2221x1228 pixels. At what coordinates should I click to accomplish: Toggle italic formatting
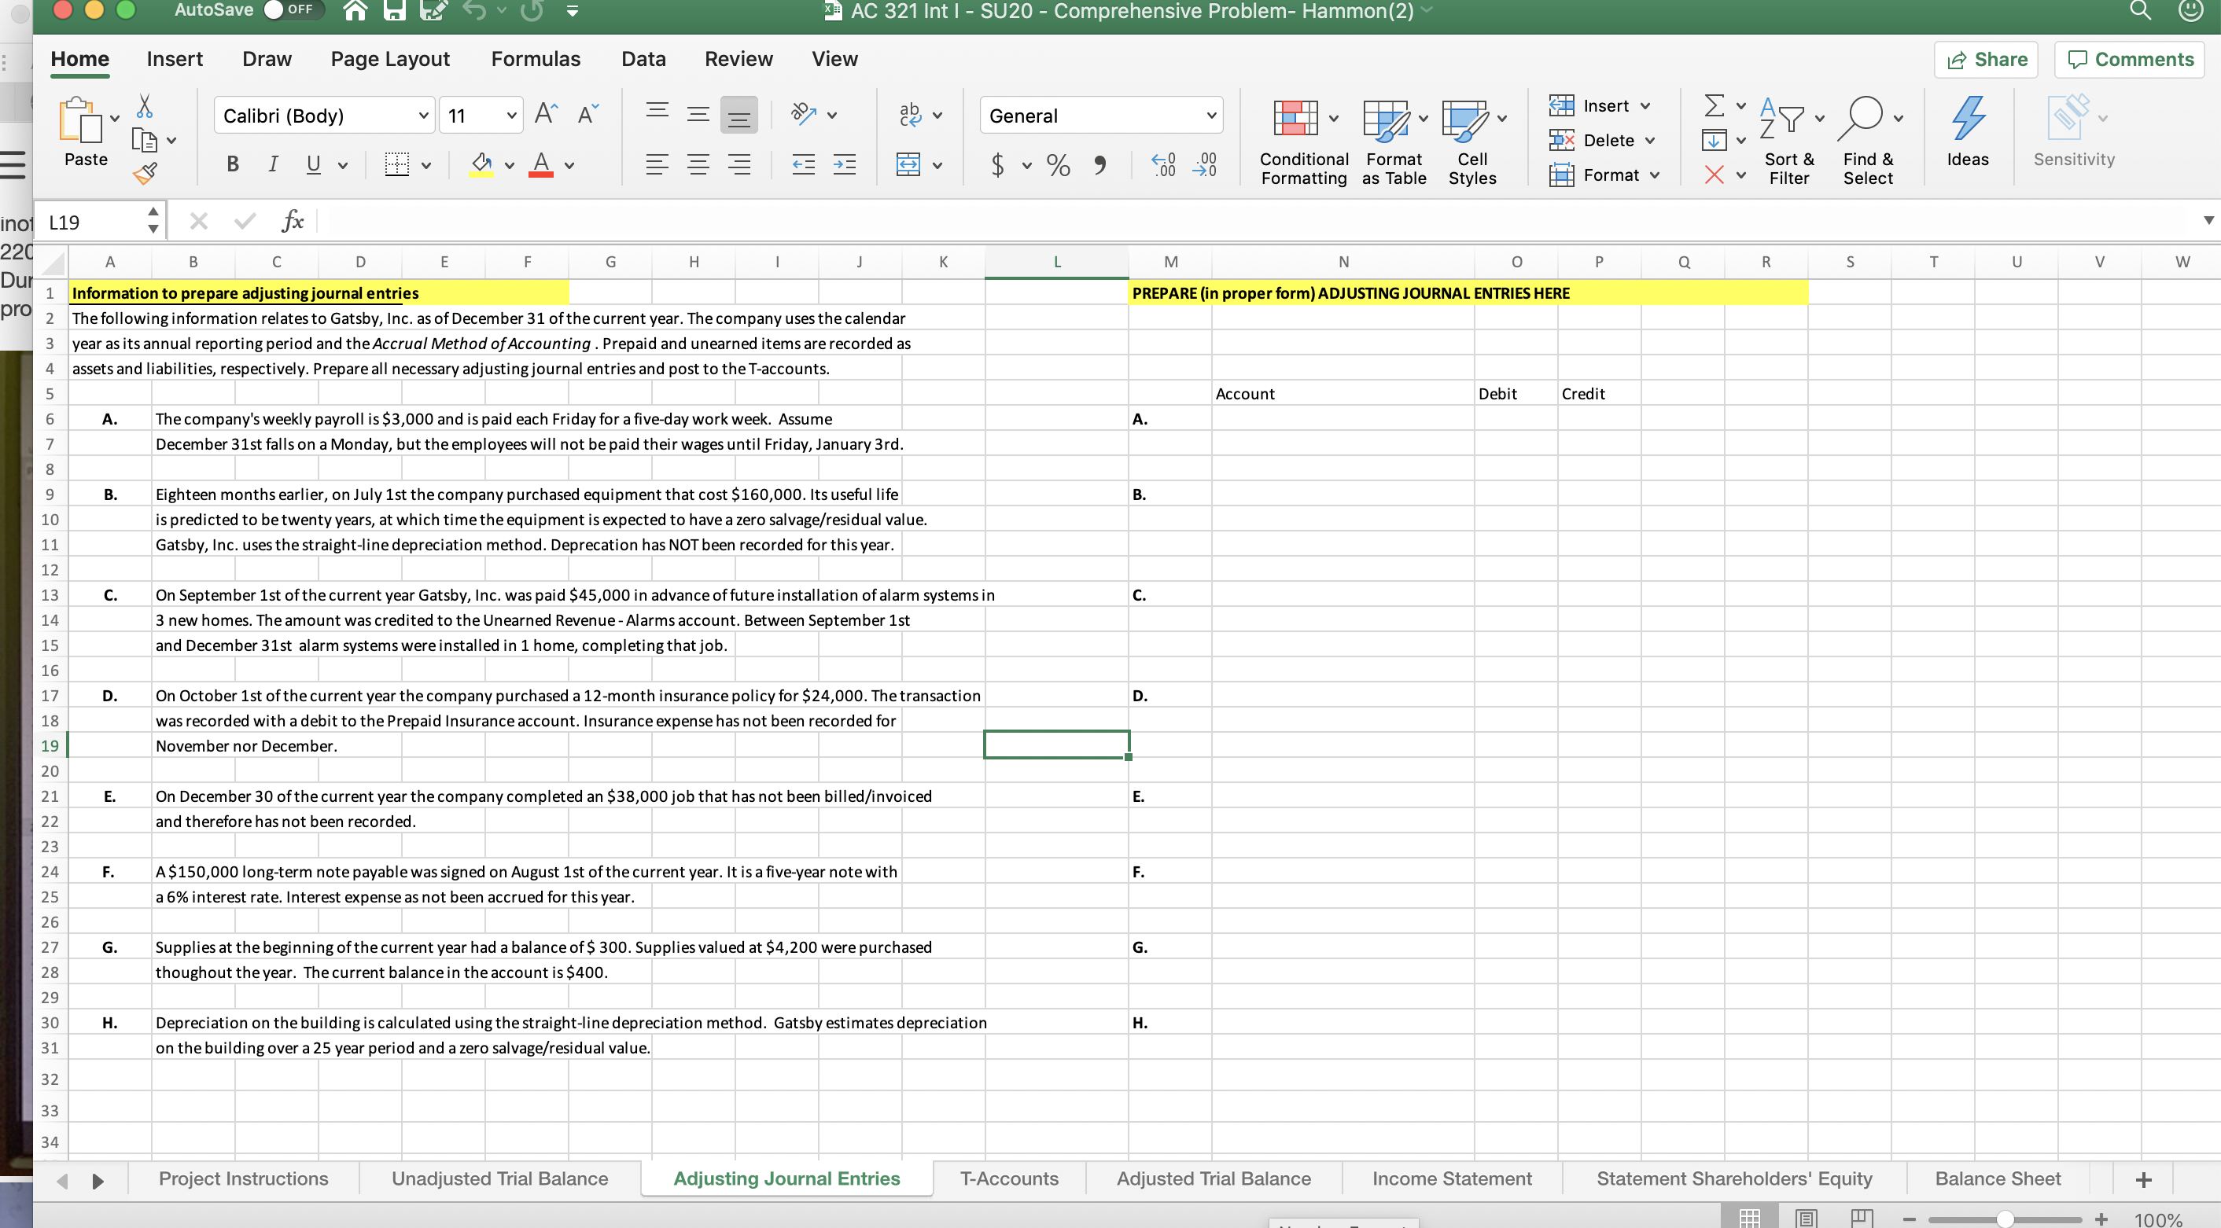pyautogui.click(x=272, y=164)
